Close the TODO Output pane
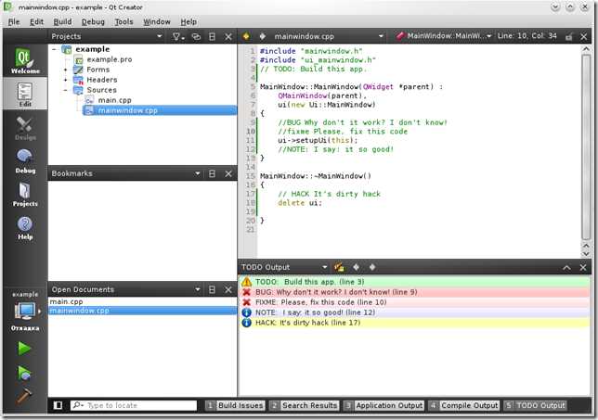The height and width of the screenshot is (420, 598). coord(583,268)
